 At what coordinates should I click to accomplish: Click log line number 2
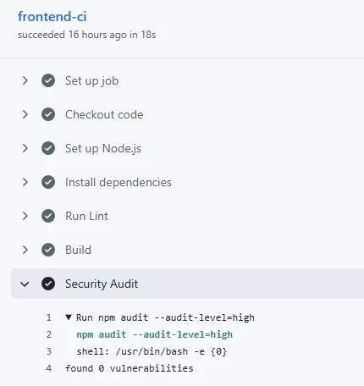tap(49, 334)
